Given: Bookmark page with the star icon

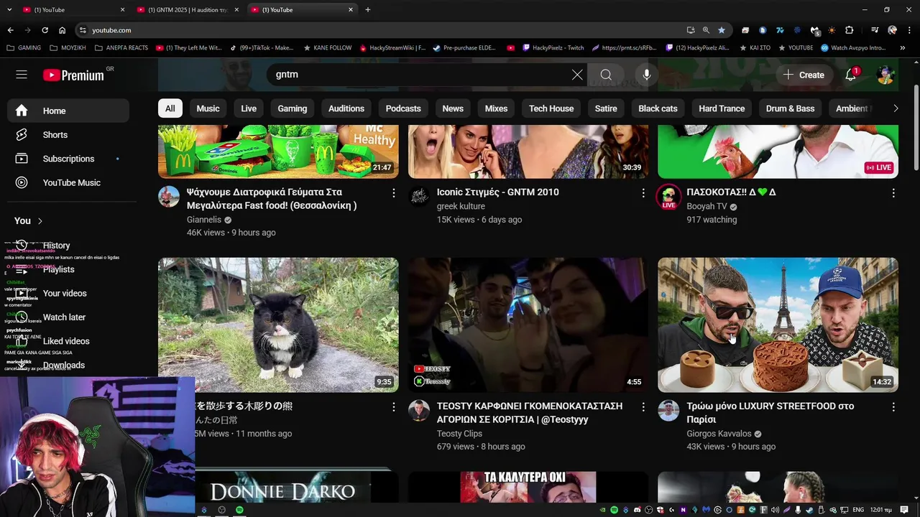Looking at the screenshot, I should pos(722,30).
